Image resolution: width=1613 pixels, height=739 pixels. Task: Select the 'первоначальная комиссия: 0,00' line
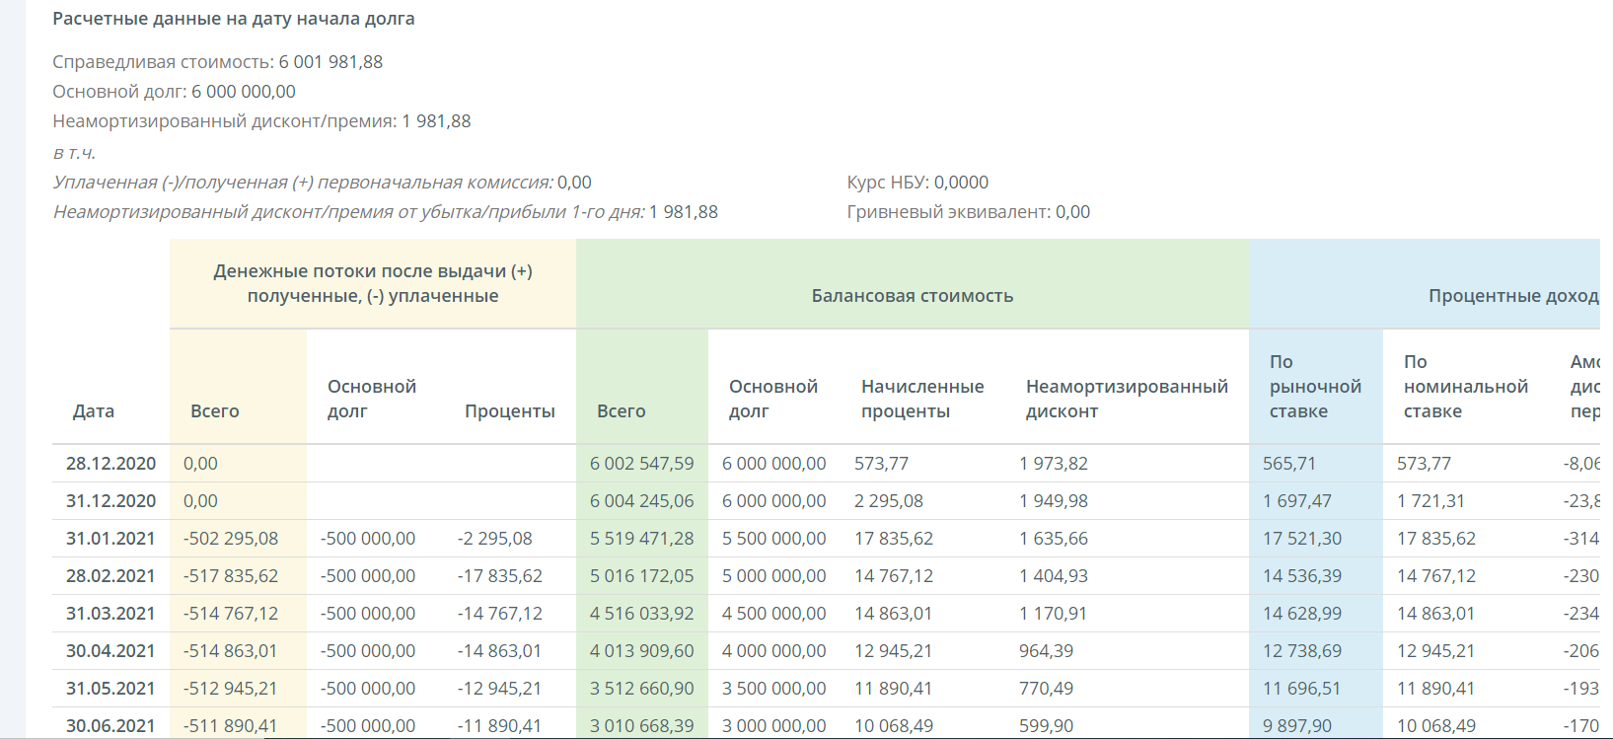pos(322,183)
